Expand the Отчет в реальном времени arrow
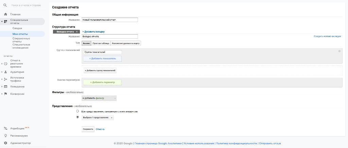The height and width of the screenshot is (148, 348). pyautogui.click(x=2, y=64)
